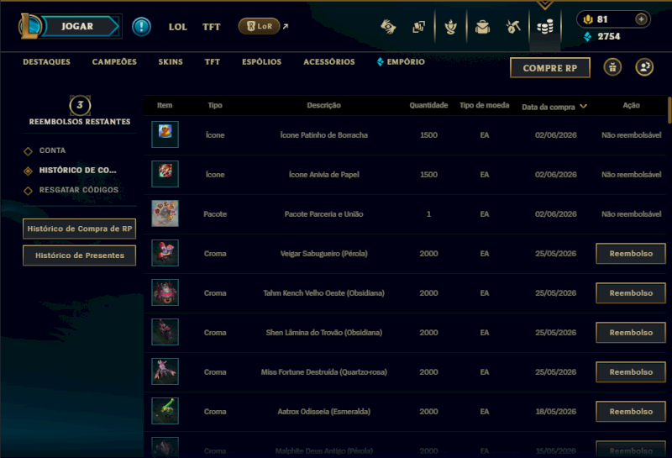
Task: Refund Tahm Kench Velho Oeste (Obsidiana)
Action: point(631,293)
